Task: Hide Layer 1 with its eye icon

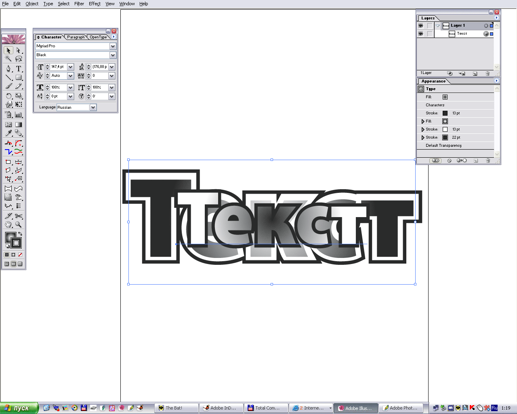Action: pyautogui.click(x=421, y=25)
